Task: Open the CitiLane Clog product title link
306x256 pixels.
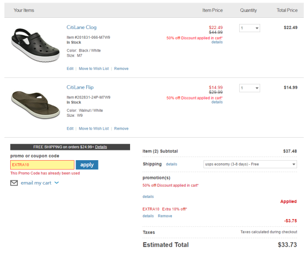Action: click(x=82, y=28)
